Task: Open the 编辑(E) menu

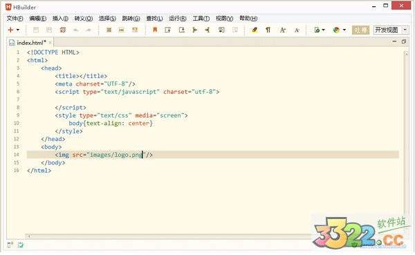Action: tap(38, 18)
